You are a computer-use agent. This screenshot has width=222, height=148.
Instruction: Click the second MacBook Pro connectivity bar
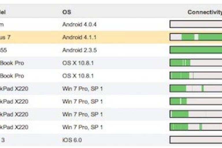click(196, 75)
